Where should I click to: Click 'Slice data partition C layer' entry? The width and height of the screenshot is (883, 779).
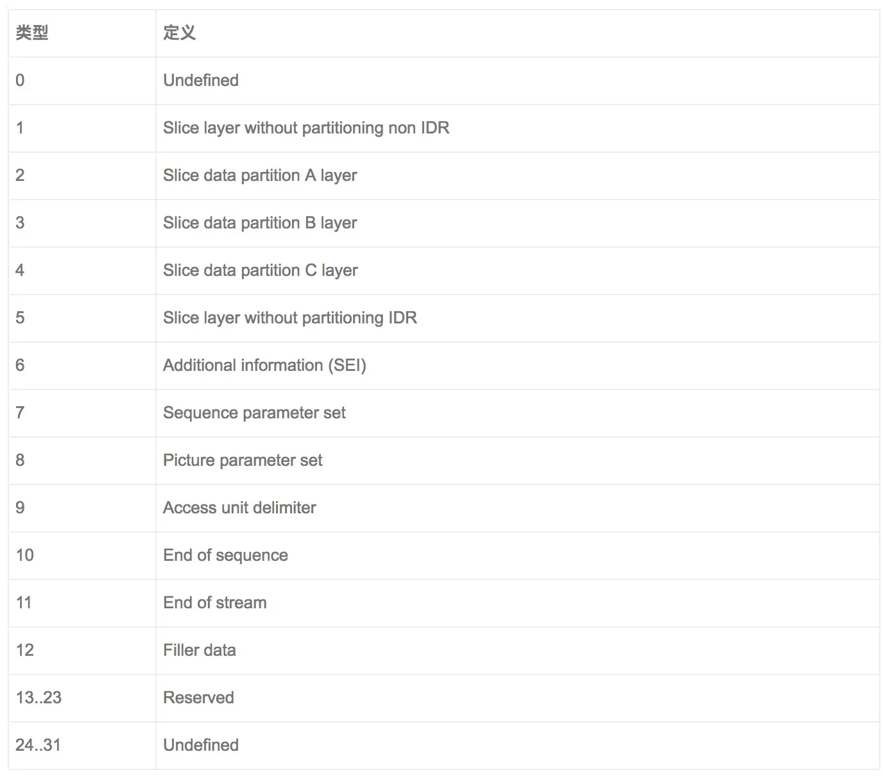click(x=517, y=271)
